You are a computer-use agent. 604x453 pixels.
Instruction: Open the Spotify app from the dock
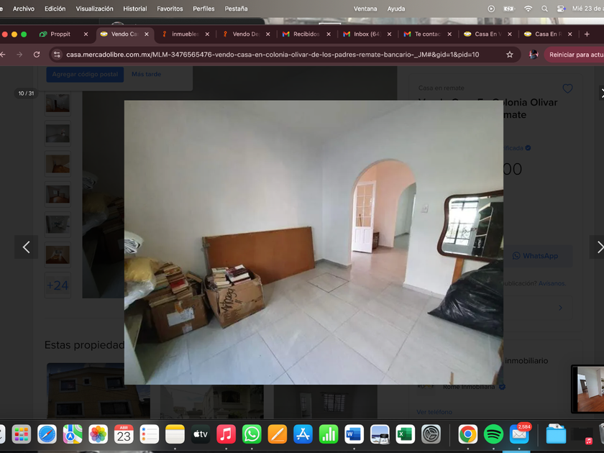493,434
